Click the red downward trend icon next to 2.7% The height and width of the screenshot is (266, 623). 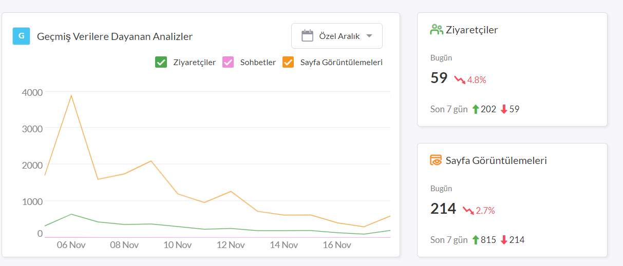point(468,210)
